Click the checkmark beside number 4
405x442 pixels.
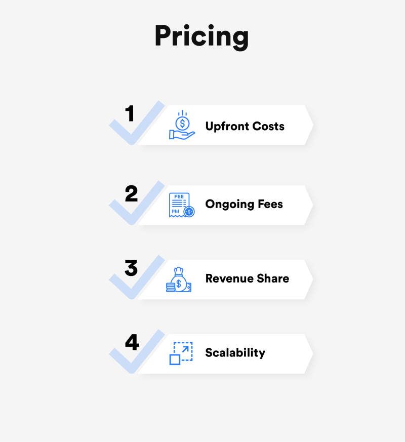point(137,351)
